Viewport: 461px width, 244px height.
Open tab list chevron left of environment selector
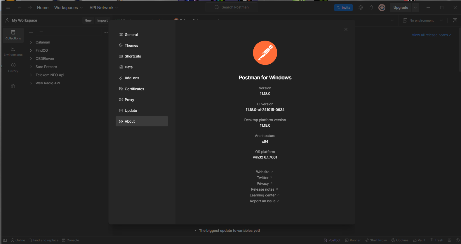pyautogui.click(x=392, y=20)
